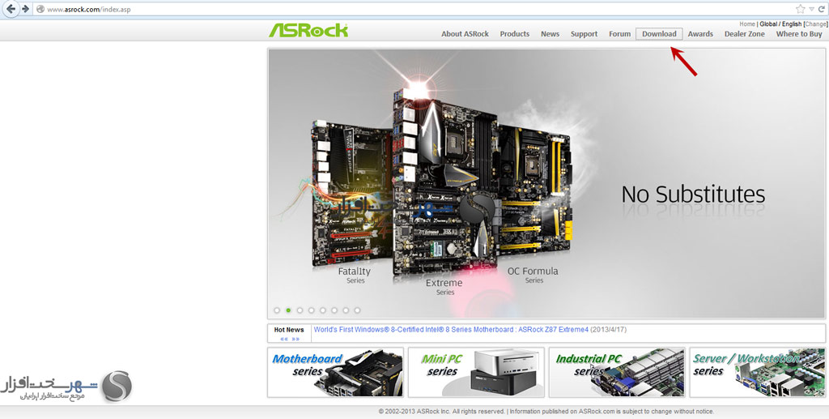Select the sixth banner slide dot

[x=334, y=310]
